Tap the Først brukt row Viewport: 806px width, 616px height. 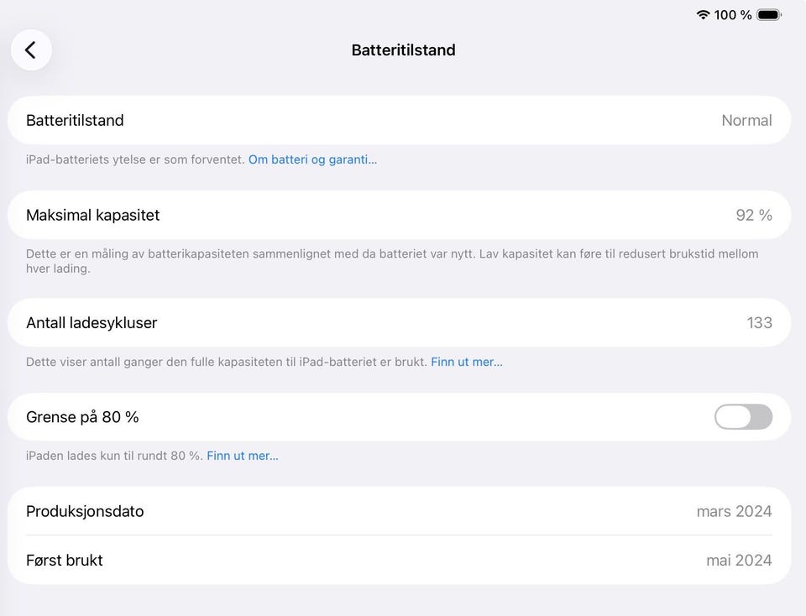coord(399,560)
